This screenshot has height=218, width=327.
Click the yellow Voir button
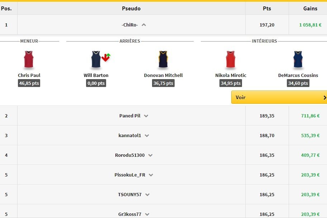[279, 97]
